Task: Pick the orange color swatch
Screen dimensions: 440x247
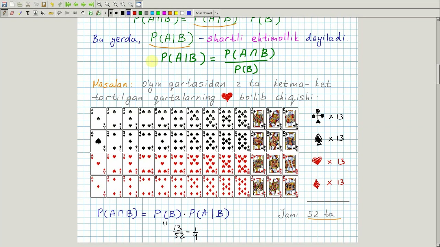Action: point(170,13)
